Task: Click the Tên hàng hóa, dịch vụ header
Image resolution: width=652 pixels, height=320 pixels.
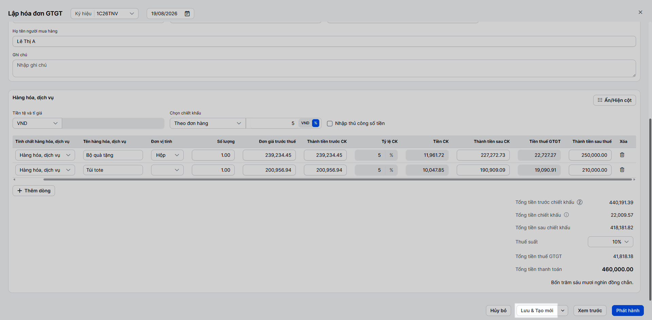Action: coord(105,142)
